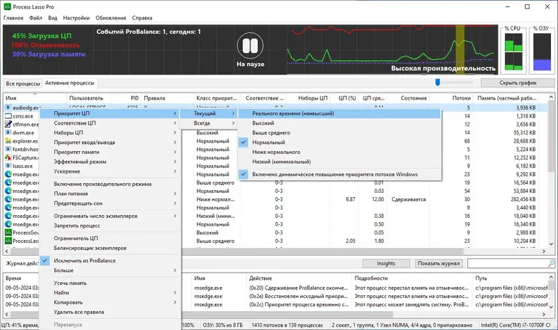Expand Соответствие ЦП submenu
The image size is (558, 330).
click(110, 123)
